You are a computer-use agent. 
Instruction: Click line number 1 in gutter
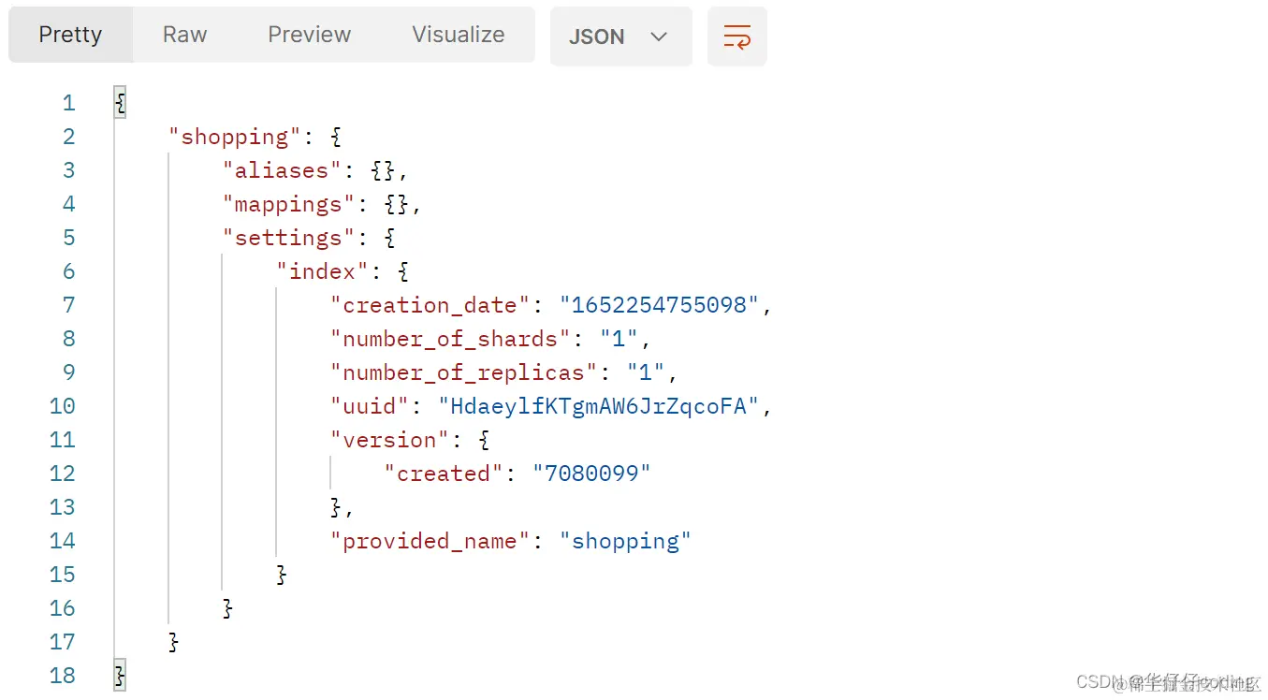click(68, 103)
